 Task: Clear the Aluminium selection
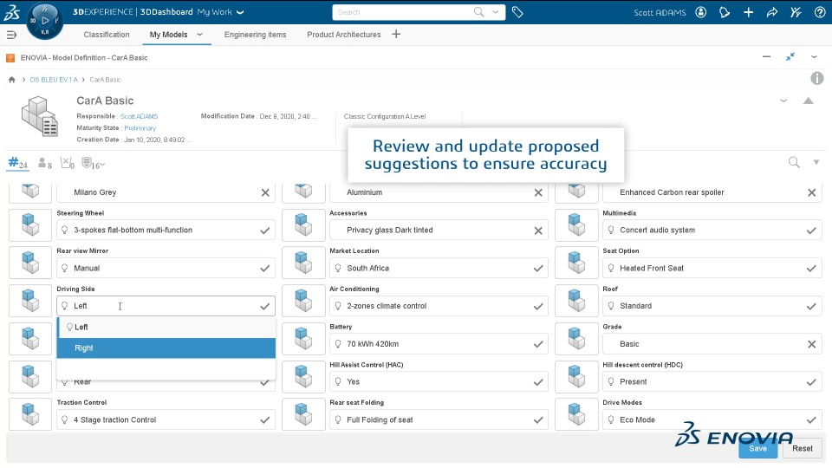click(538, 192)
